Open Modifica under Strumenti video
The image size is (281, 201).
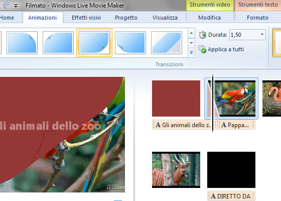(x=209, y=18)
